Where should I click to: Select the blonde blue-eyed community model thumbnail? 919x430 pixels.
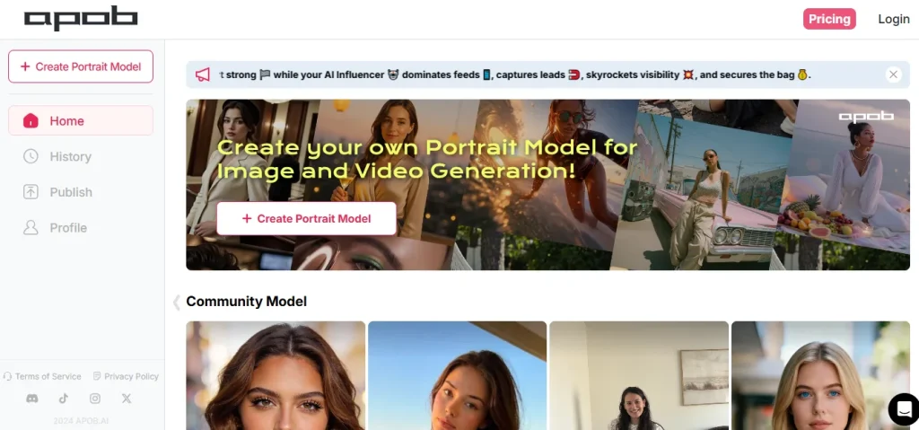(820, 375)
